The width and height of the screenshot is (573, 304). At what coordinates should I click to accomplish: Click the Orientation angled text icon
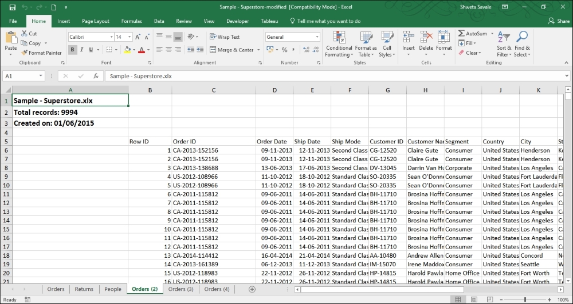click(x=191, y=37)
